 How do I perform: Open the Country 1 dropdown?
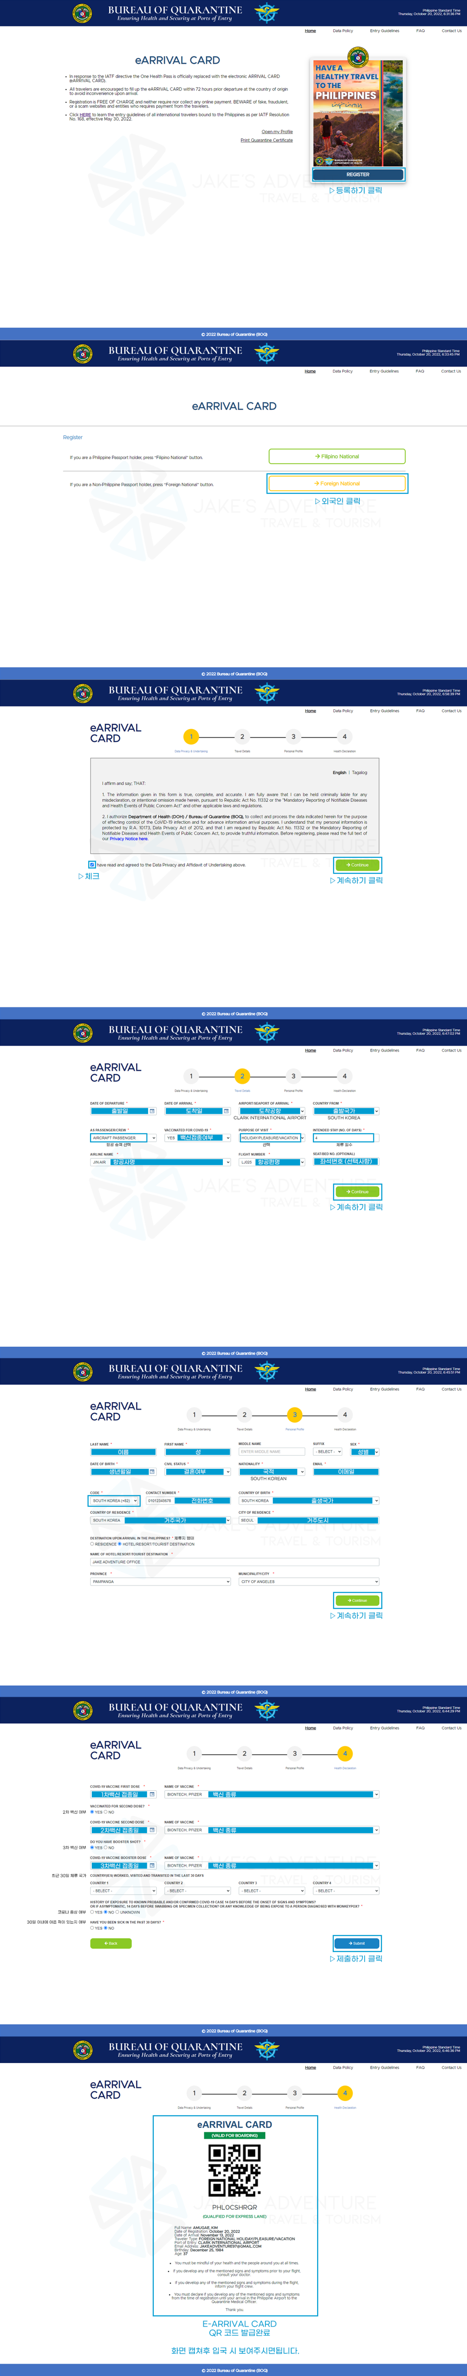(x=124, y=1891)
